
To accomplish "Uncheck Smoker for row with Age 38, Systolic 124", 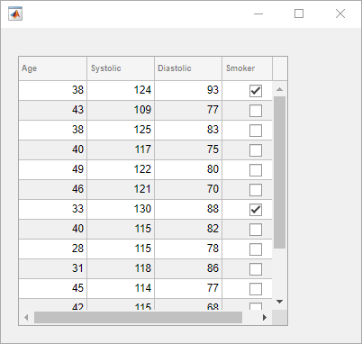I will 256,91.
